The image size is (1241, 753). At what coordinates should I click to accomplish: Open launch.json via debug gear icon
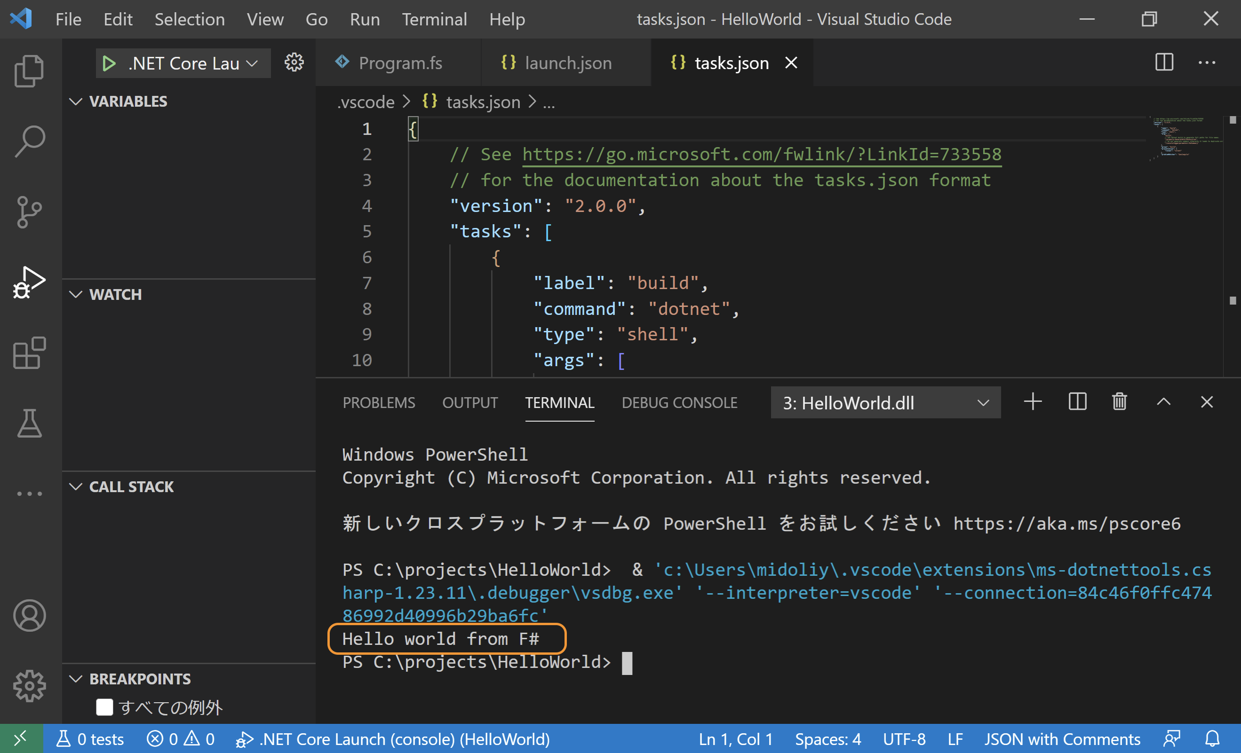(x=294, y=63)
